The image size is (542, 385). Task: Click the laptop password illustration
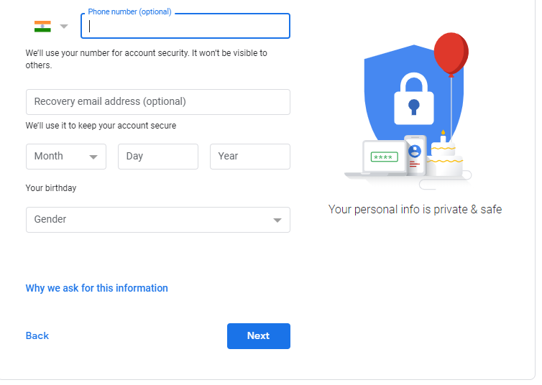382,158
